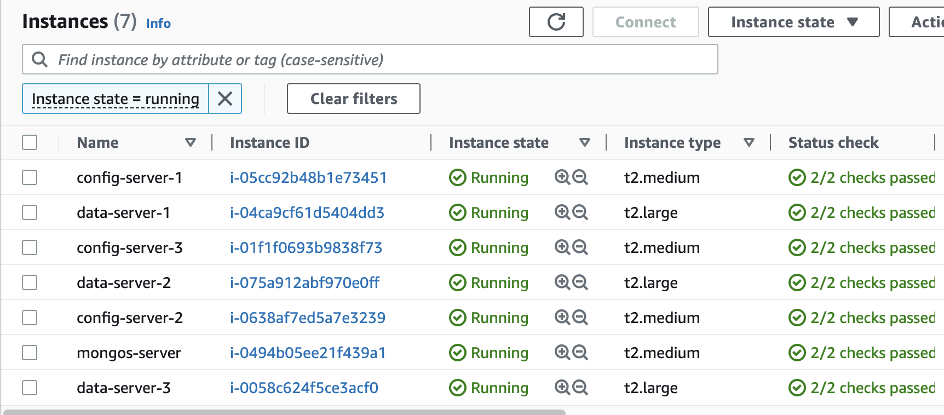944x415 pixels.
Task: Click the Instance type column sort arrow
Action: [x=749, y=142]
